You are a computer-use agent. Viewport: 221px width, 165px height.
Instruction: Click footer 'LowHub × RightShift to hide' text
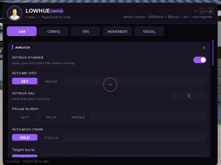click(28, 161)
